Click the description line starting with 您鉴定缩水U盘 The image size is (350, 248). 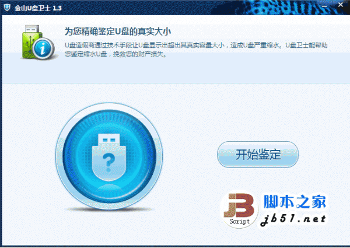coord(116,54)
